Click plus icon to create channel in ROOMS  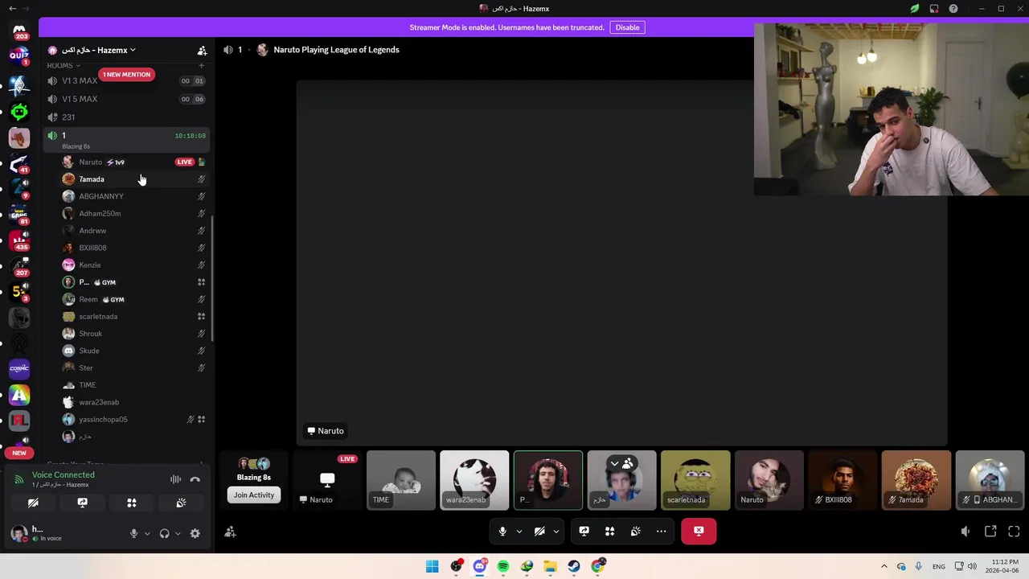[201, 65]
